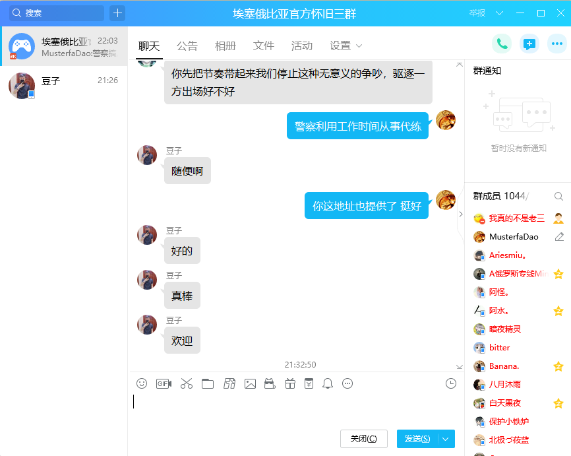
Task: Click the message input field
Action: coord(295,410)
